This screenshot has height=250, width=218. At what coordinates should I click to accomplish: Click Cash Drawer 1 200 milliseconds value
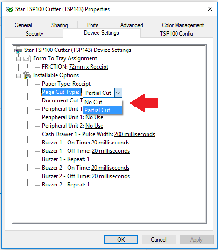point(135,134)
